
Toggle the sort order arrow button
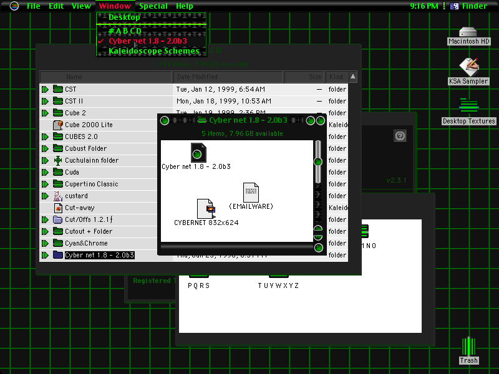pos(353,77)
